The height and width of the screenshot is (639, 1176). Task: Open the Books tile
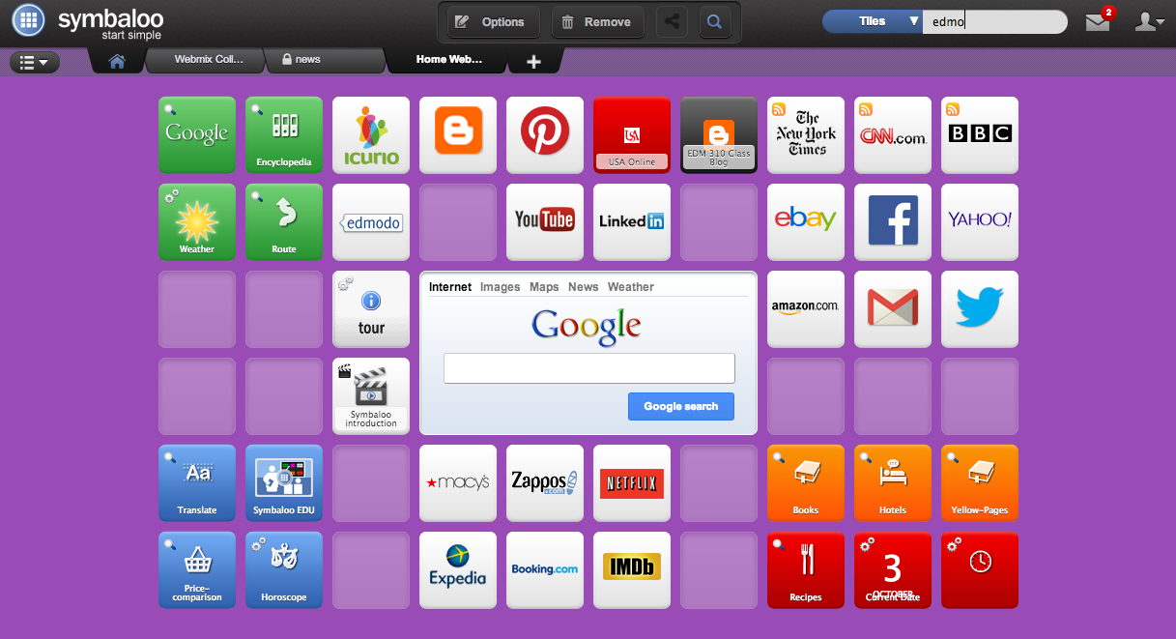pos(806,483)
